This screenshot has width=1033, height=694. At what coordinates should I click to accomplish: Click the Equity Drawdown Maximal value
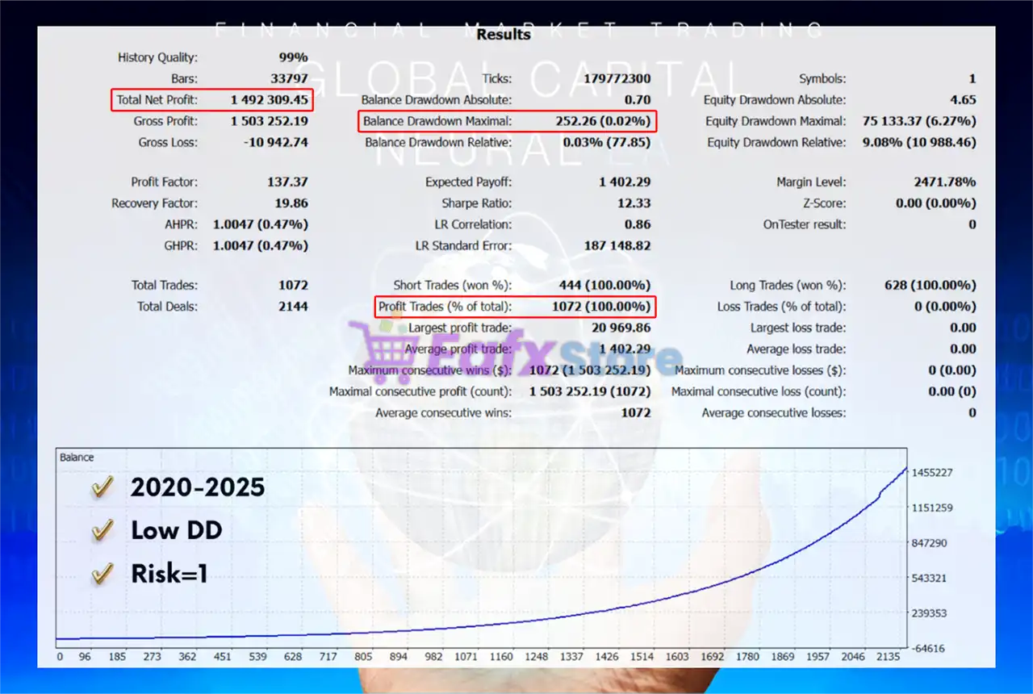coord(919,121)
